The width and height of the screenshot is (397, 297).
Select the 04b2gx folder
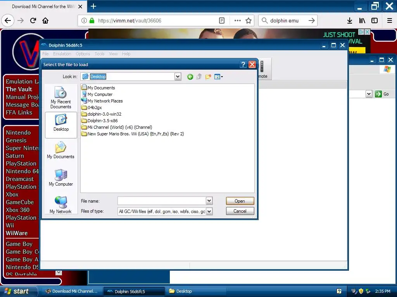point(91,108)
